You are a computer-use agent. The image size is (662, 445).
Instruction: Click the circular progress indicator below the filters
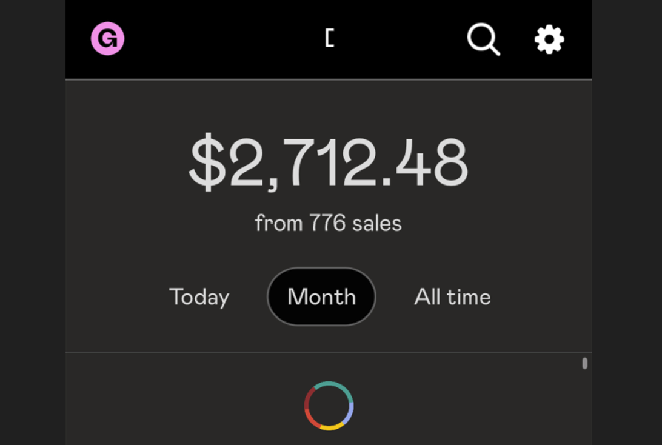(329, 406)
